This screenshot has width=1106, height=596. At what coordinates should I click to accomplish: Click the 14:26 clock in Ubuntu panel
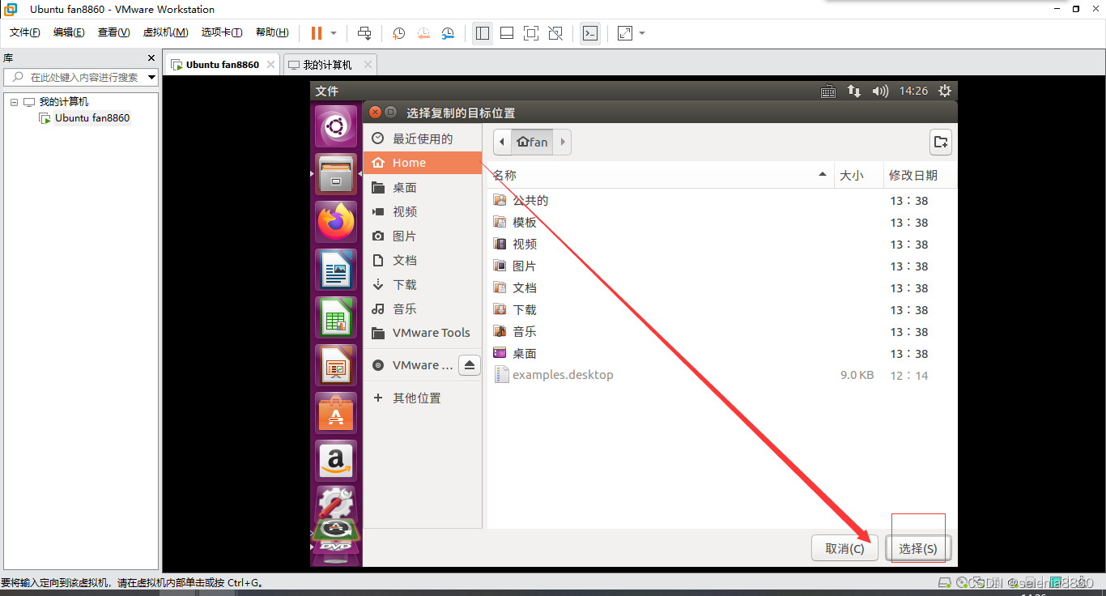coord(913,92)
